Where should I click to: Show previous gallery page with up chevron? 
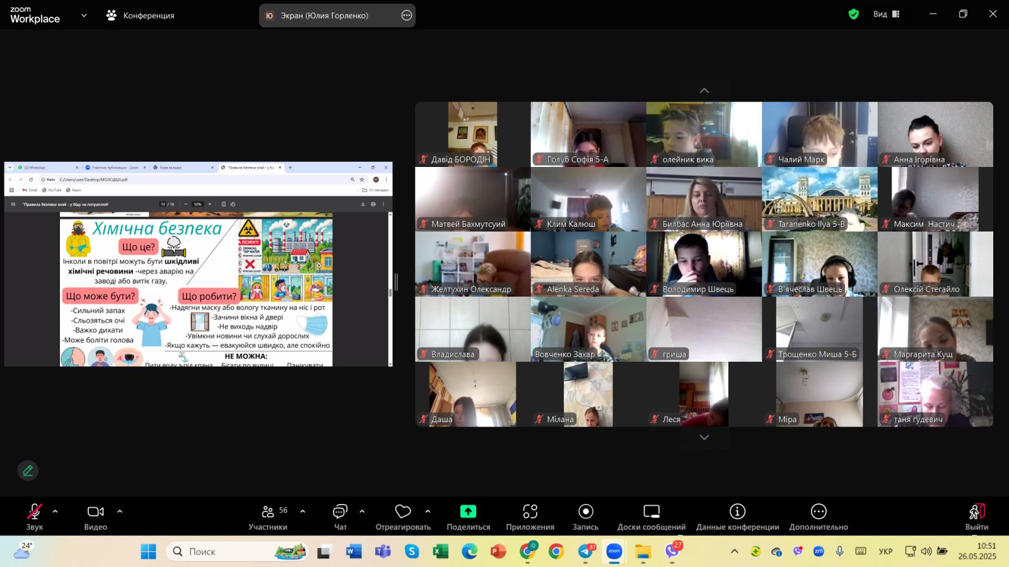[x=704, y=91]
